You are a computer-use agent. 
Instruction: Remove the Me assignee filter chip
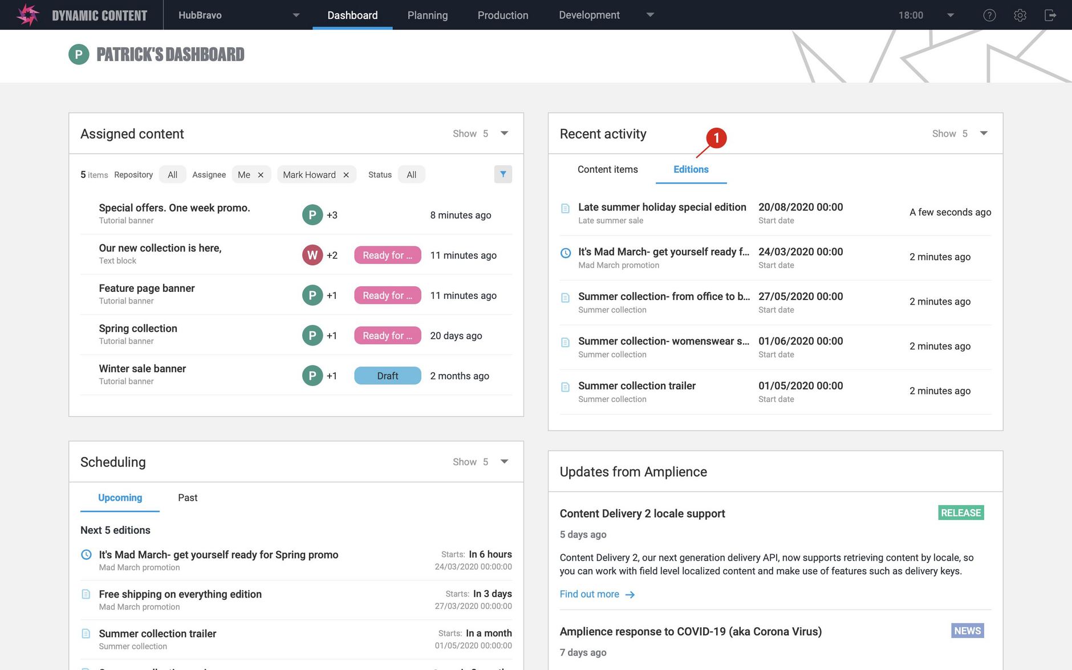(x=261, y=175)
